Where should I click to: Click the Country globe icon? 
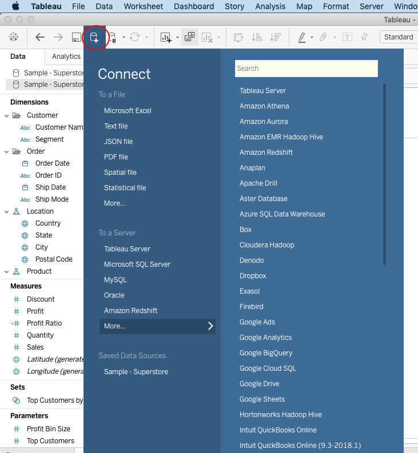click(x=25, y=223)
